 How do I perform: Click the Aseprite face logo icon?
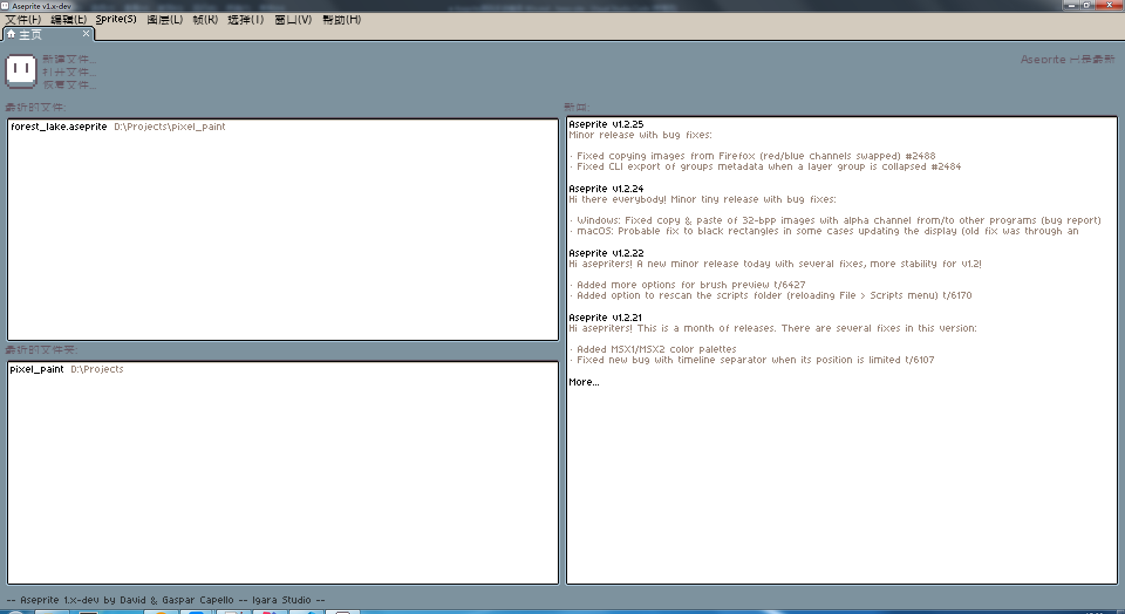click(x=21, y=71)
